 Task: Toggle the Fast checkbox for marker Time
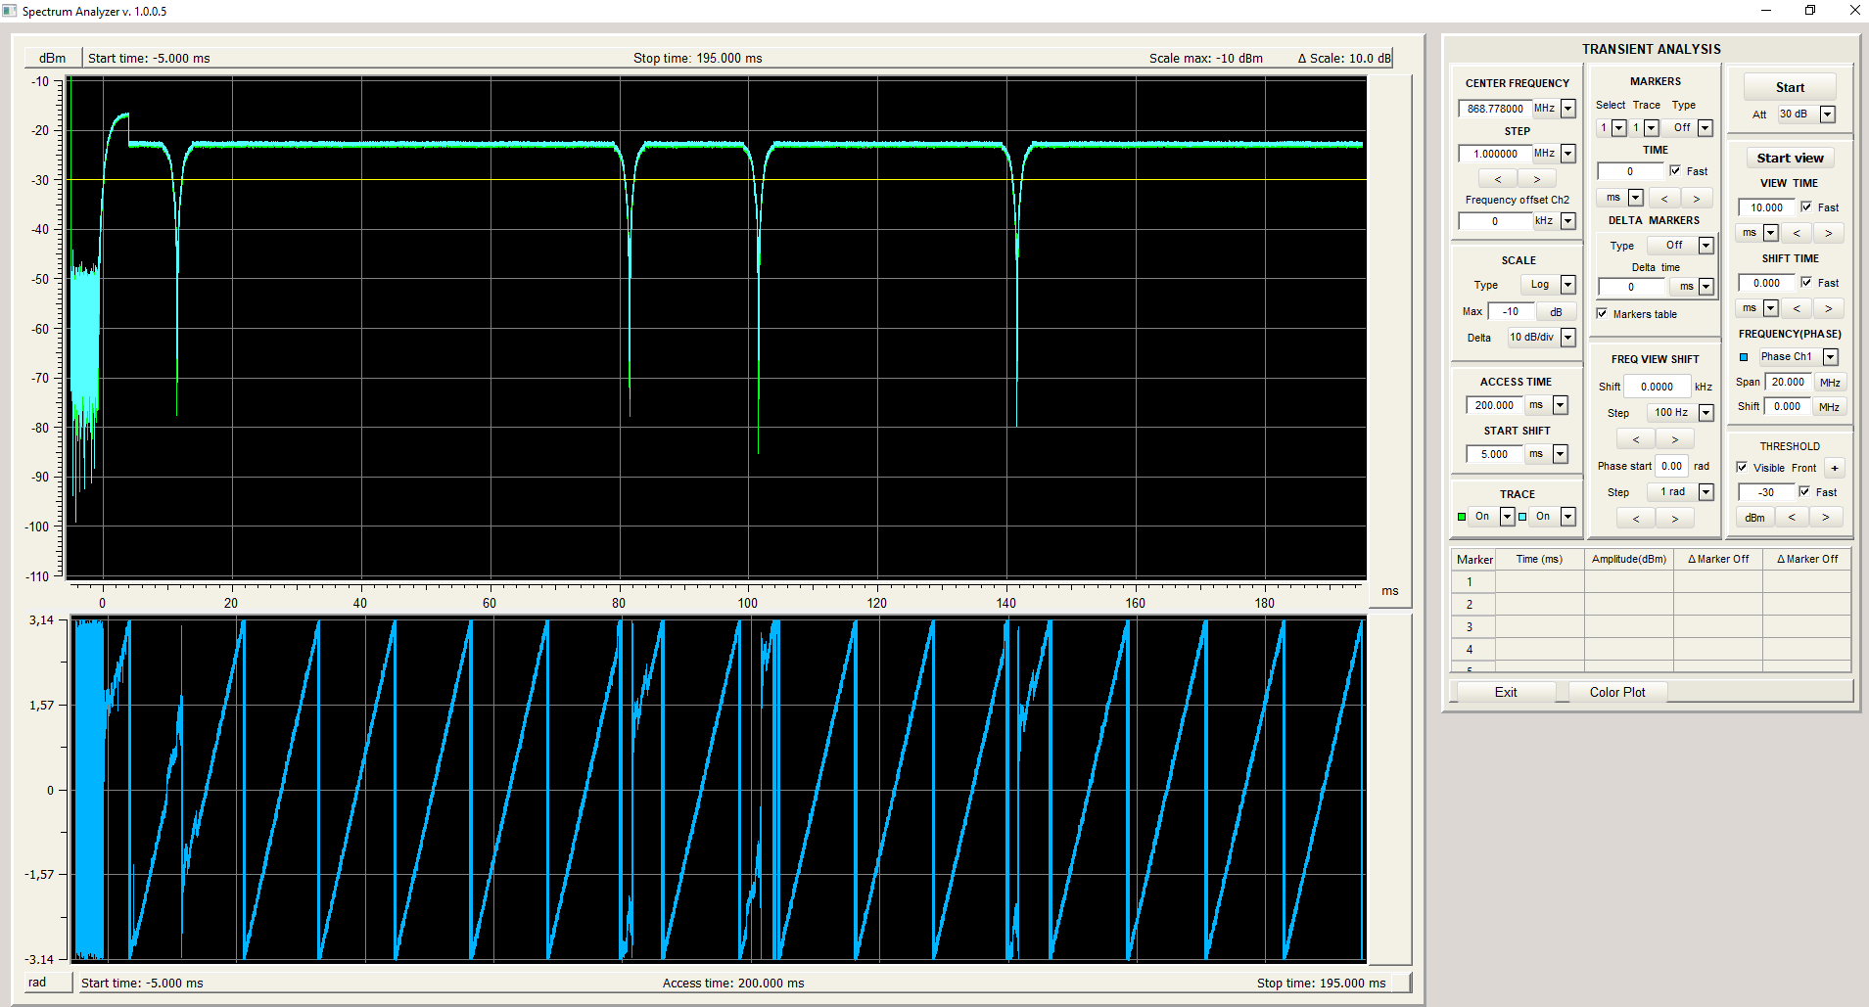pyautogui.click(x=1675, y=170)
